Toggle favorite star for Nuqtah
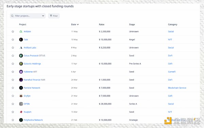Screen dimensions: 204x128 (x=13, y=112)
